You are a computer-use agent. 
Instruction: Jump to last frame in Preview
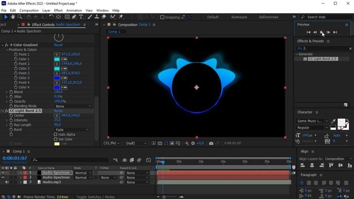pos(335,32)
